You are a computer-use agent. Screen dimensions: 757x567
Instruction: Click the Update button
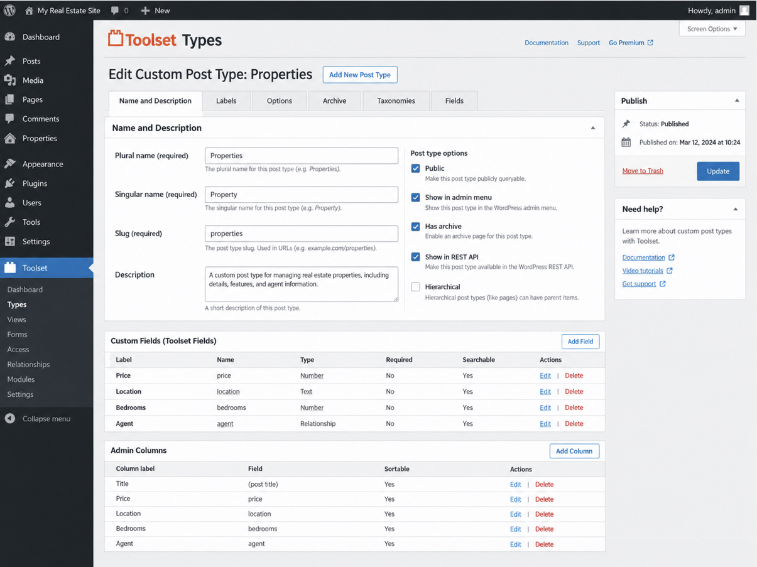click(x=718, y=171)
